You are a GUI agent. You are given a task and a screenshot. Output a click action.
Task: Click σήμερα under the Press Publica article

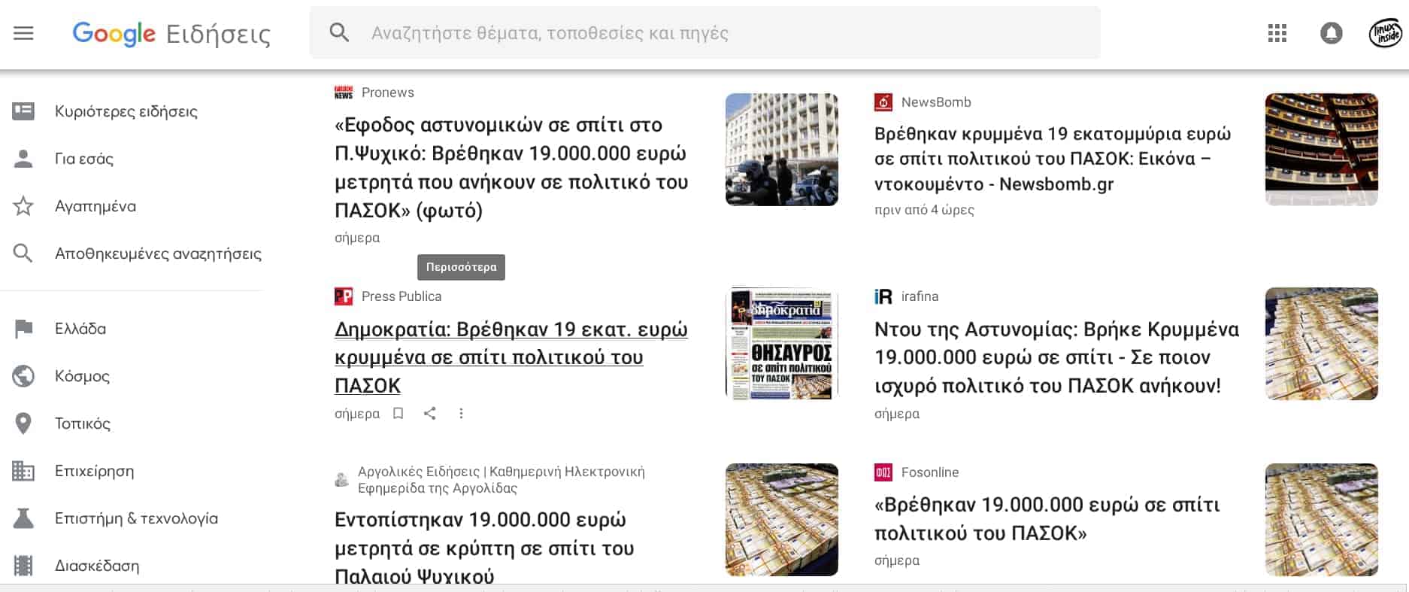357,414
